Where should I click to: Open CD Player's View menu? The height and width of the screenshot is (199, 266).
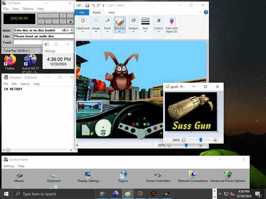coord(16,9)
